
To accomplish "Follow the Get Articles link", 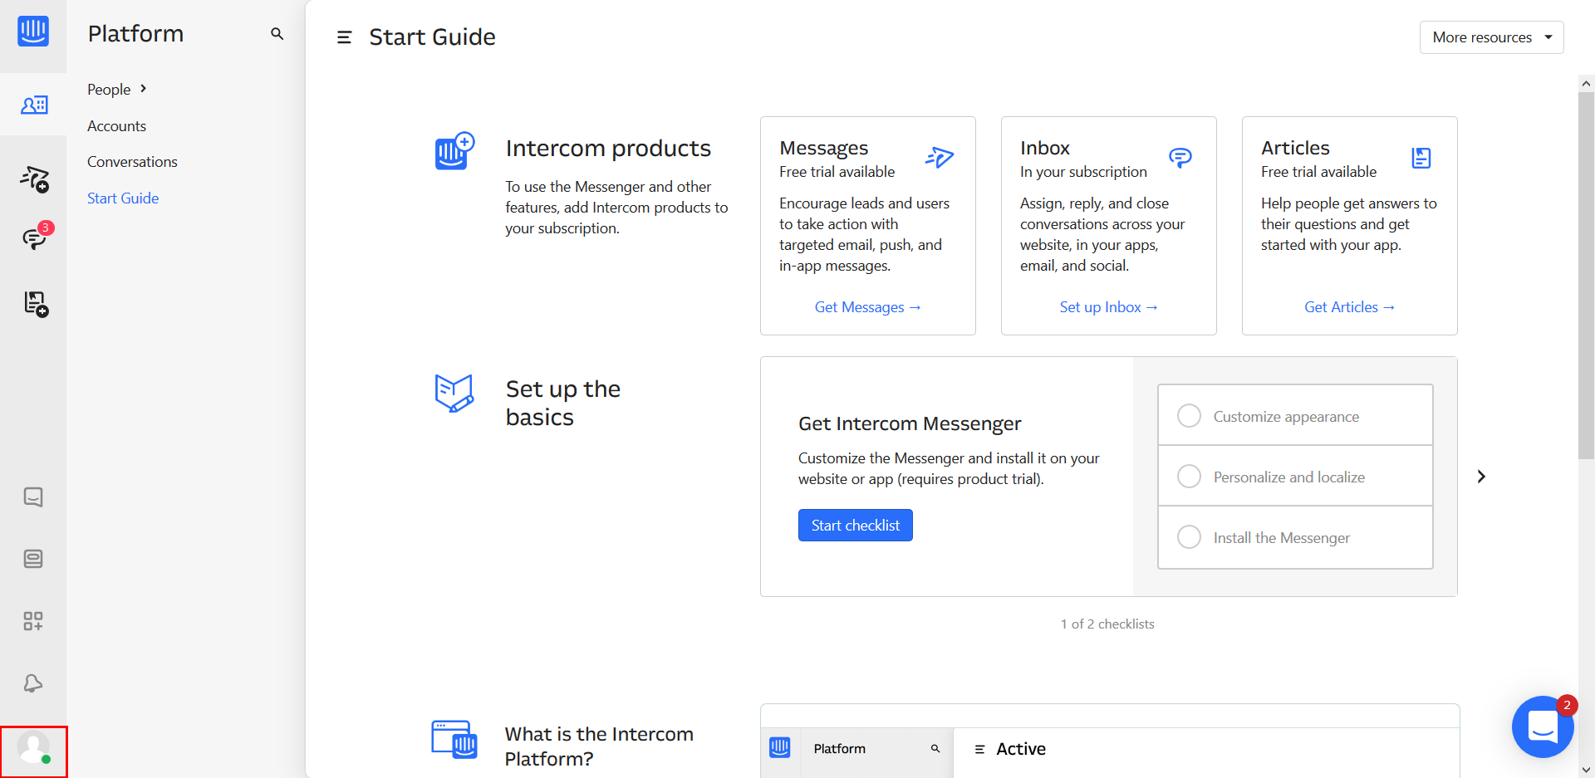I will [x=1350, y=307].
